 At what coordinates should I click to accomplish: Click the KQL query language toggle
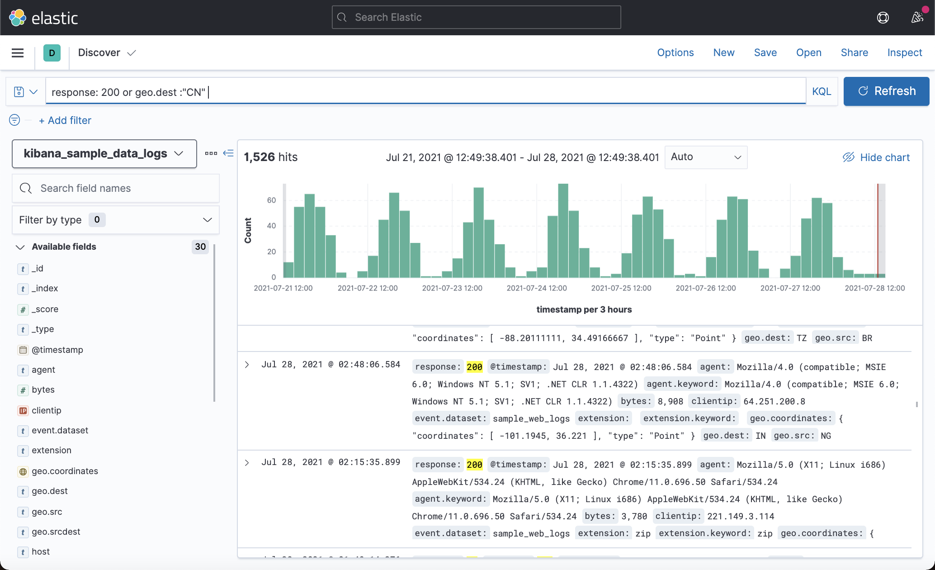pyautogui.click(x=822, y=91)
